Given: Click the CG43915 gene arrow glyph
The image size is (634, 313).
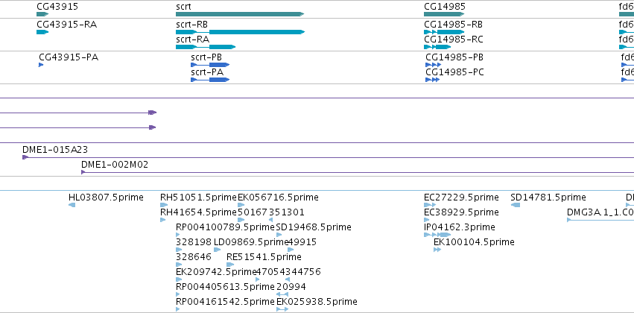Looking at the screenshot, I should tap(42, 14).
